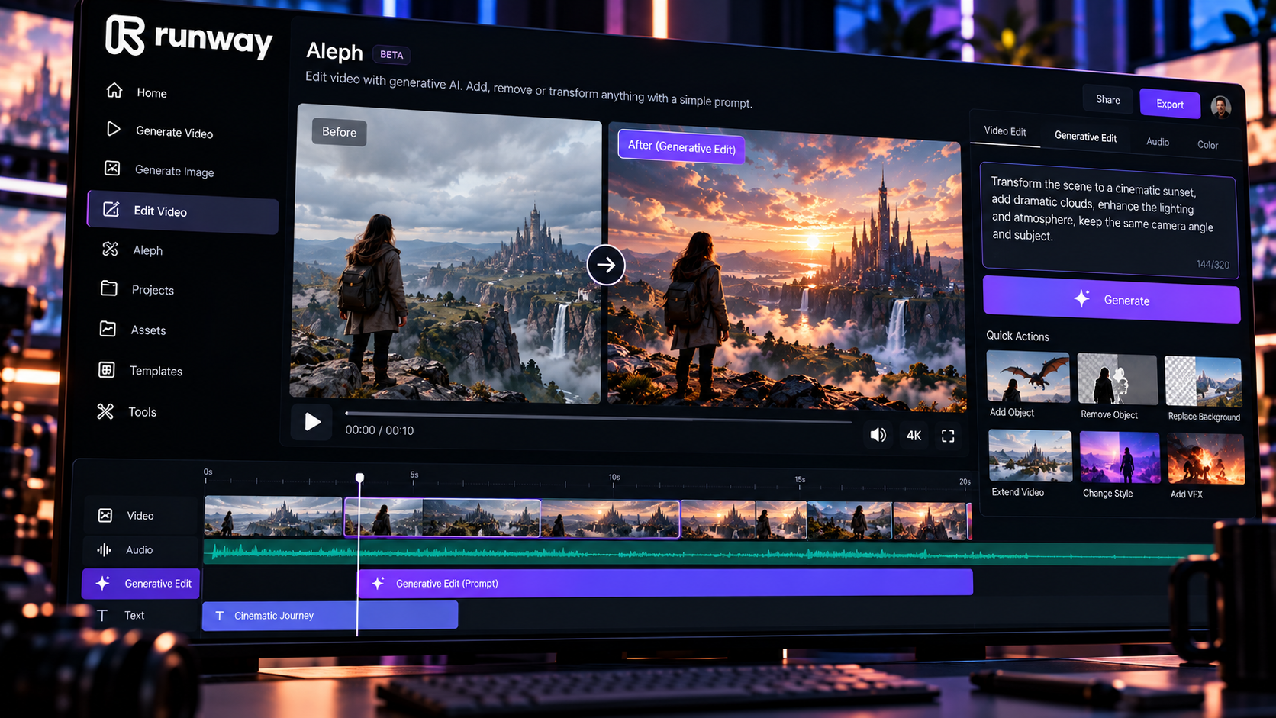Open Generate Video in the sidebar
This screenshot has height=718, width=1276.
pyautogui.click(x=159, y=131)
